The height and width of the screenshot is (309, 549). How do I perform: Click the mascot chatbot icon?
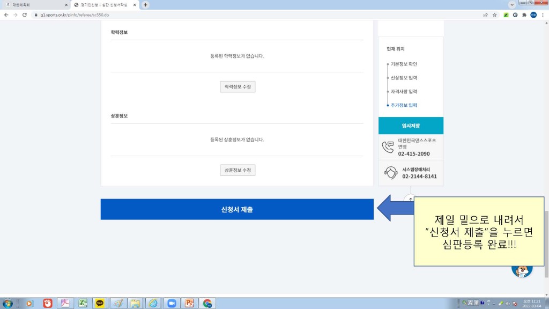[x=521, y=270]
